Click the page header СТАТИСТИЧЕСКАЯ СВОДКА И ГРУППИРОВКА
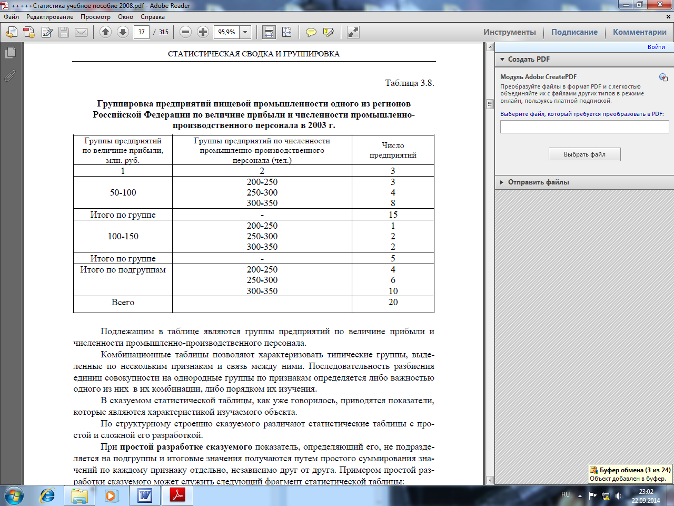 click(254, 54)
